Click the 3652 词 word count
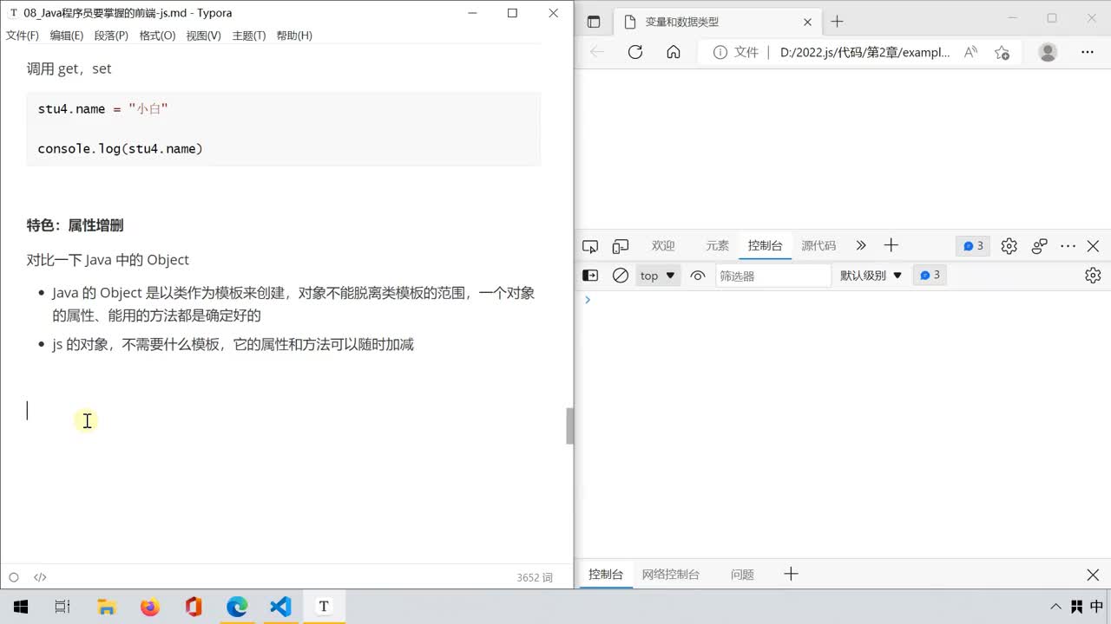Screen dimensions: 1111x624 [534, 577]
